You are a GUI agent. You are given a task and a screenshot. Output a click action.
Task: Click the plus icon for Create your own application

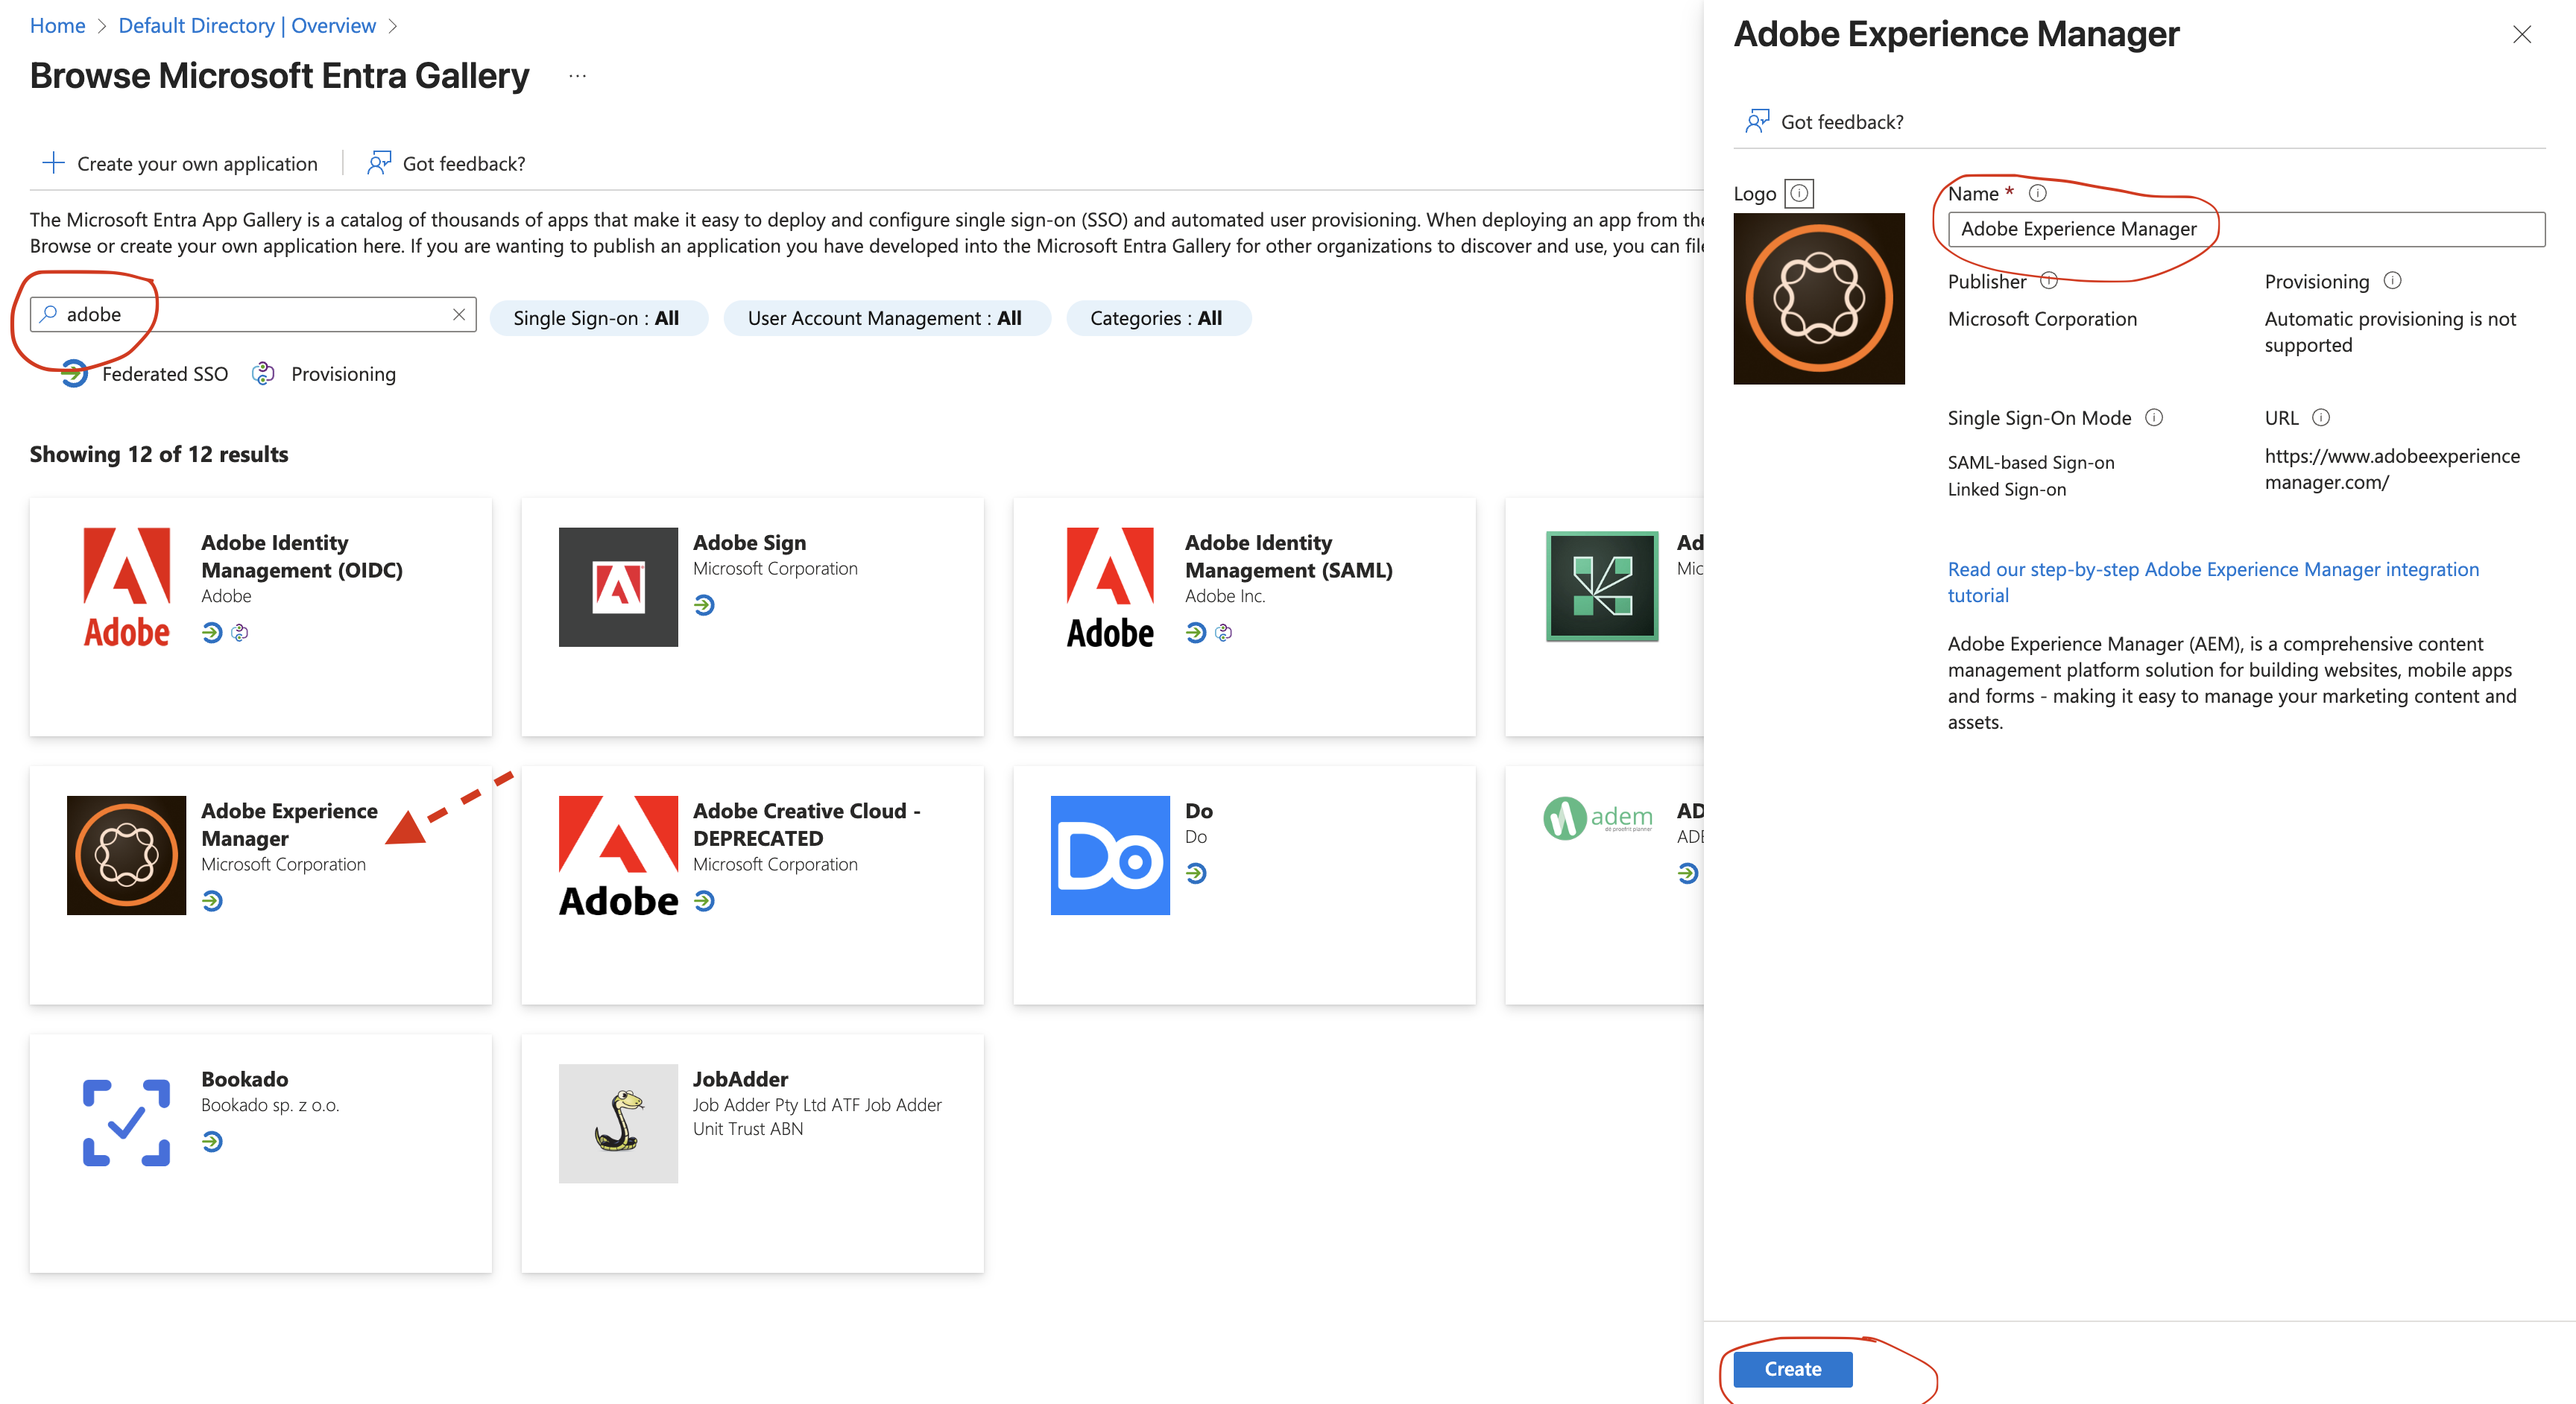[53, 163]
